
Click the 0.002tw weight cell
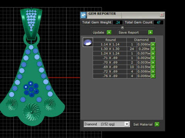pyautogui.click(x=144, y=58)
